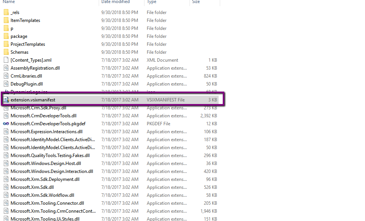This screenshot has width=365, height=221.
Task: Select the CrmLibraries.dll file name
Action: click(26, 76)
